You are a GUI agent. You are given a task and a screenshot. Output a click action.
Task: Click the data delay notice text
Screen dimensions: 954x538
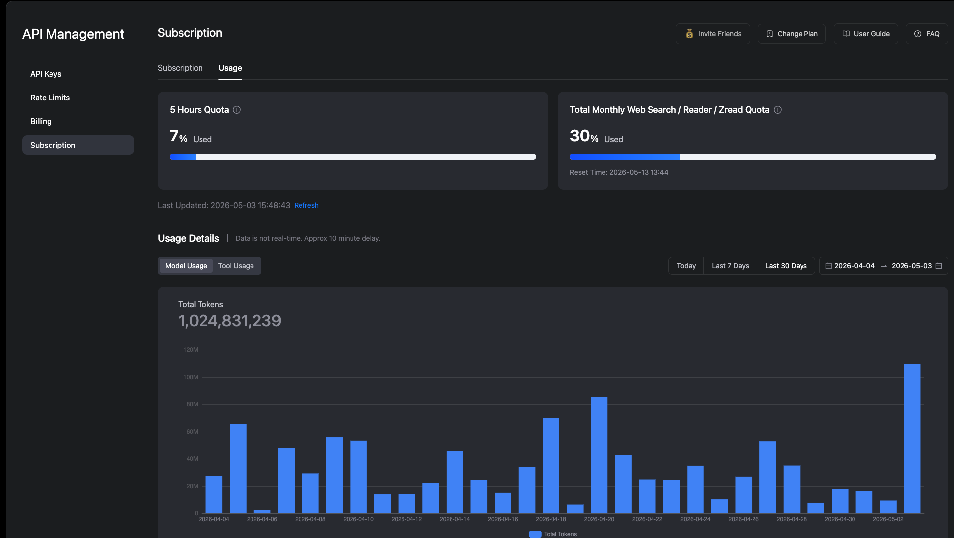308,238
